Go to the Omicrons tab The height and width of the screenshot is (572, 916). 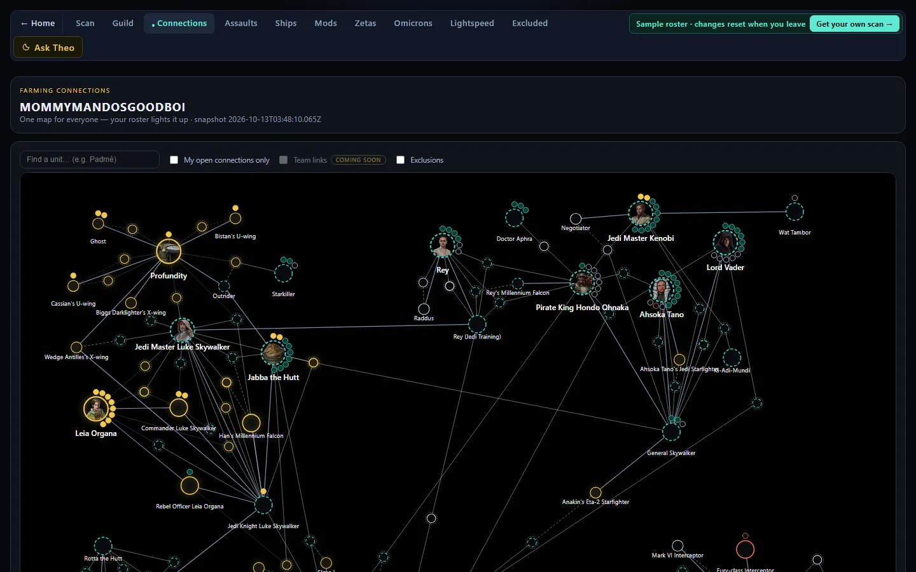(413, 24)
